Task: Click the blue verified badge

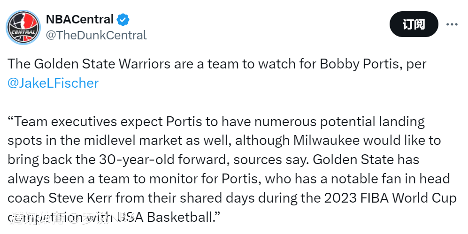Action: [123, 20]
